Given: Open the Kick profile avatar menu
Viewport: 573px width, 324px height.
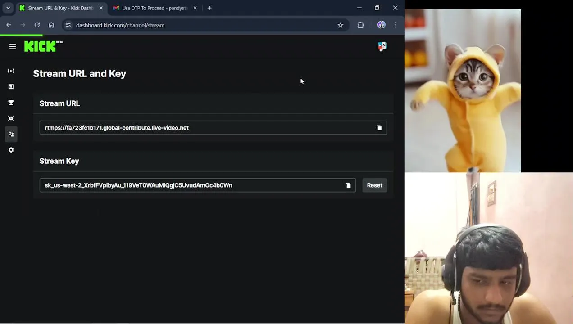Looking at the screenshot, I should point(382,46).
